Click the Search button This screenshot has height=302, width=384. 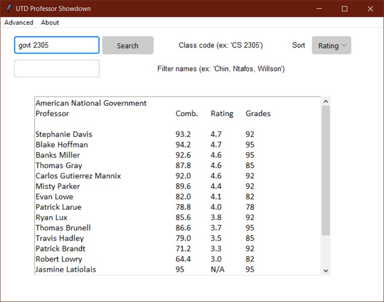click(x=128, y=45)
